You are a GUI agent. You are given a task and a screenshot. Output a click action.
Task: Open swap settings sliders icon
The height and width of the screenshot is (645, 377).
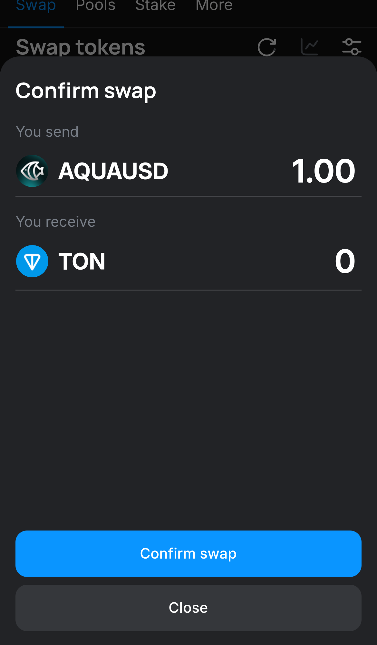click(x=352, y=47)
